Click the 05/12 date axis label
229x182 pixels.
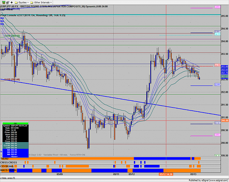(132, 174)
